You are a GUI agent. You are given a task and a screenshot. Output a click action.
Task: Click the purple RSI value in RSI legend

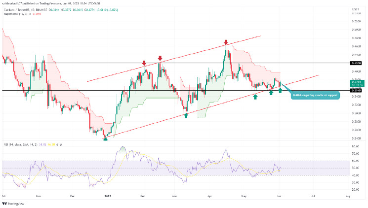pyautogui.click(x=42, y=145)
